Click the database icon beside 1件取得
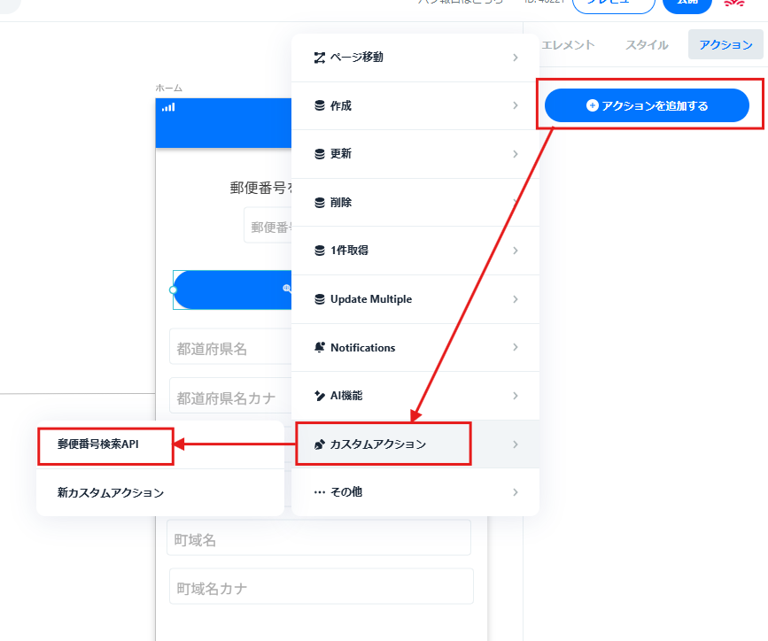 320,251
